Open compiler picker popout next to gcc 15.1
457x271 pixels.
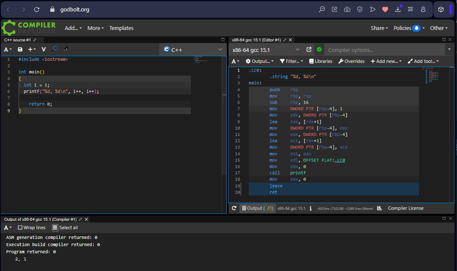pos(309,49)
